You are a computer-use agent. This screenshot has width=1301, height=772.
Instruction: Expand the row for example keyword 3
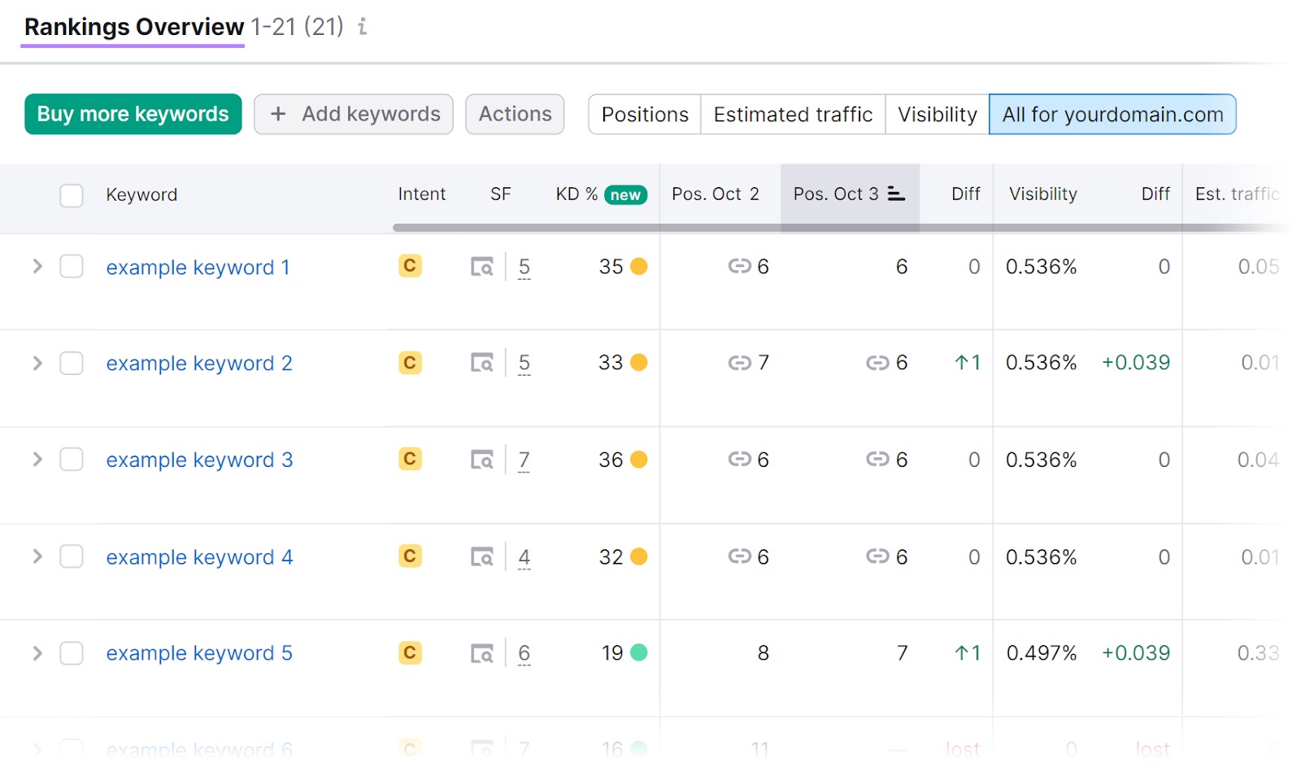click(37, 460)
